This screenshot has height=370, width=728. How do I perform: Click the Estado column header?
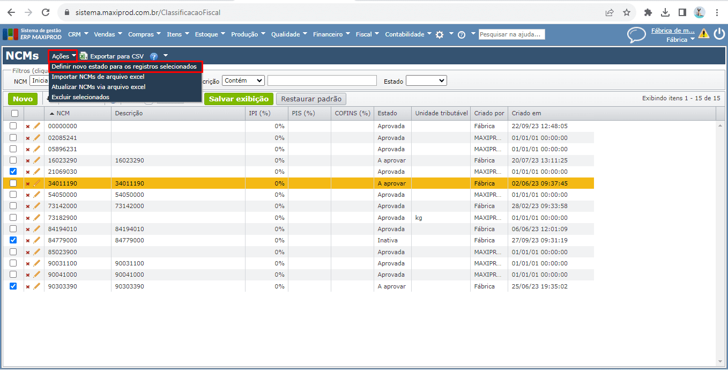click(x=392, y=113)
